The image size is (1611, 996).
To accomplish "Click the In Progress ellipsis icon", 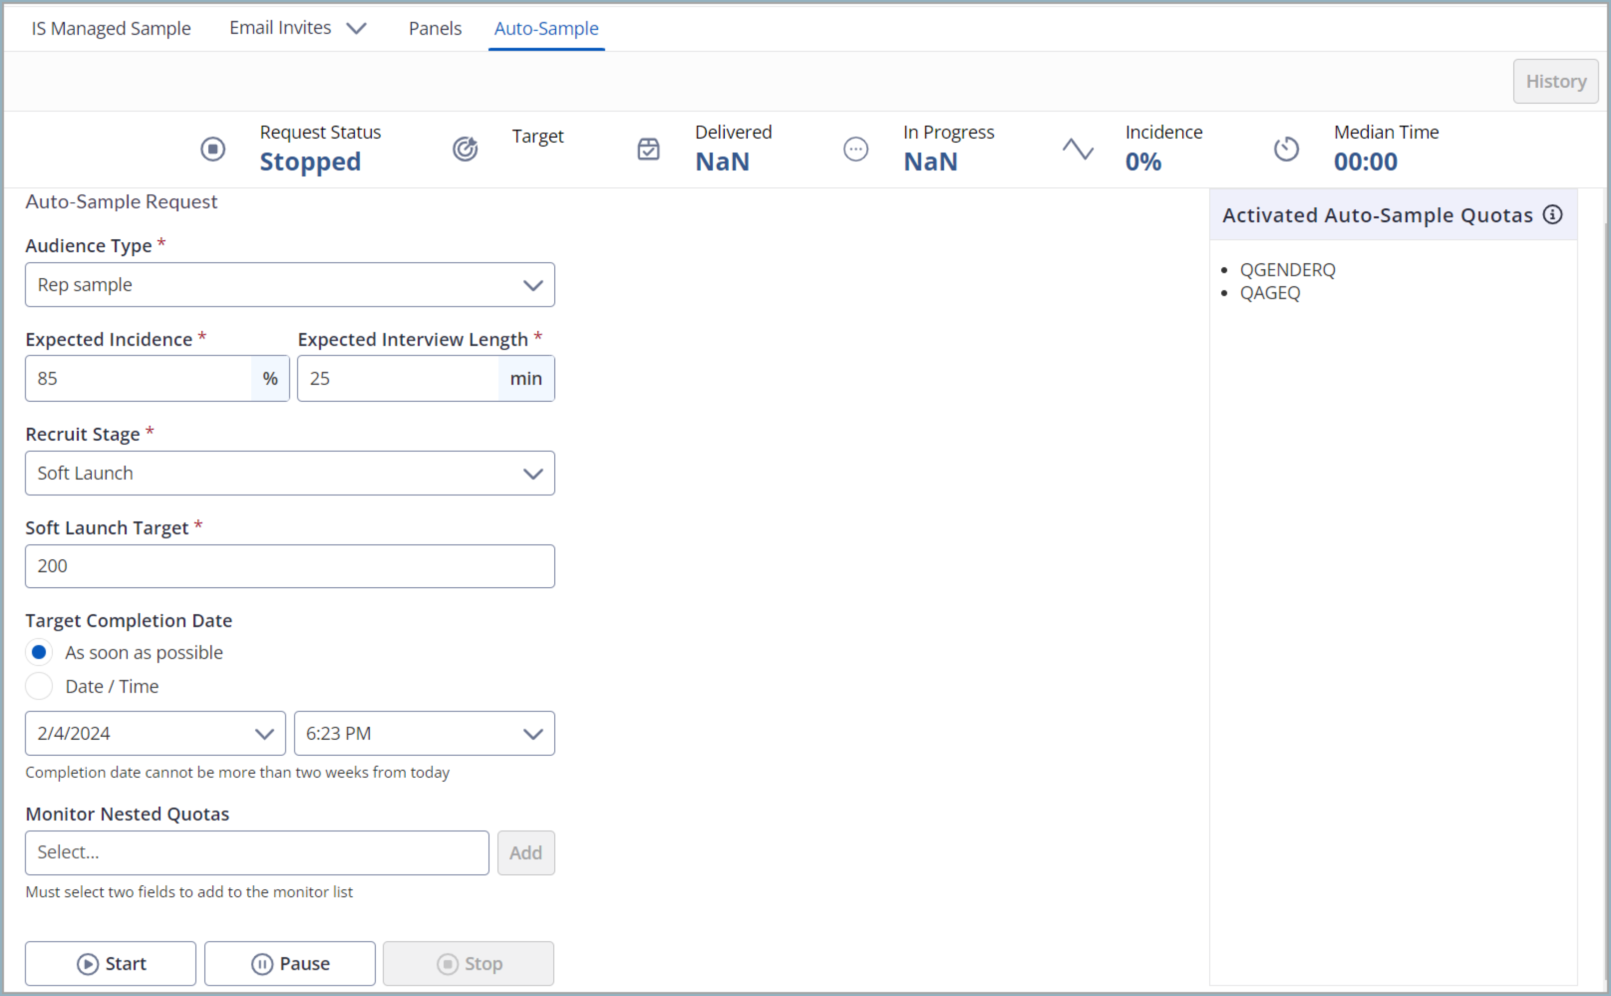I will pos(855,149).
